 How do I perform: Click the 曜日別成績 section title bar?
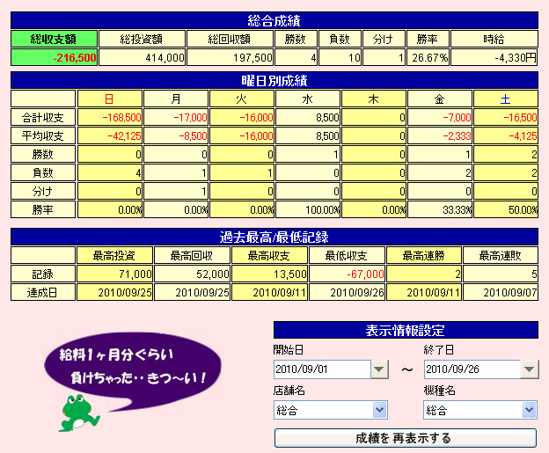pos(274,80)
